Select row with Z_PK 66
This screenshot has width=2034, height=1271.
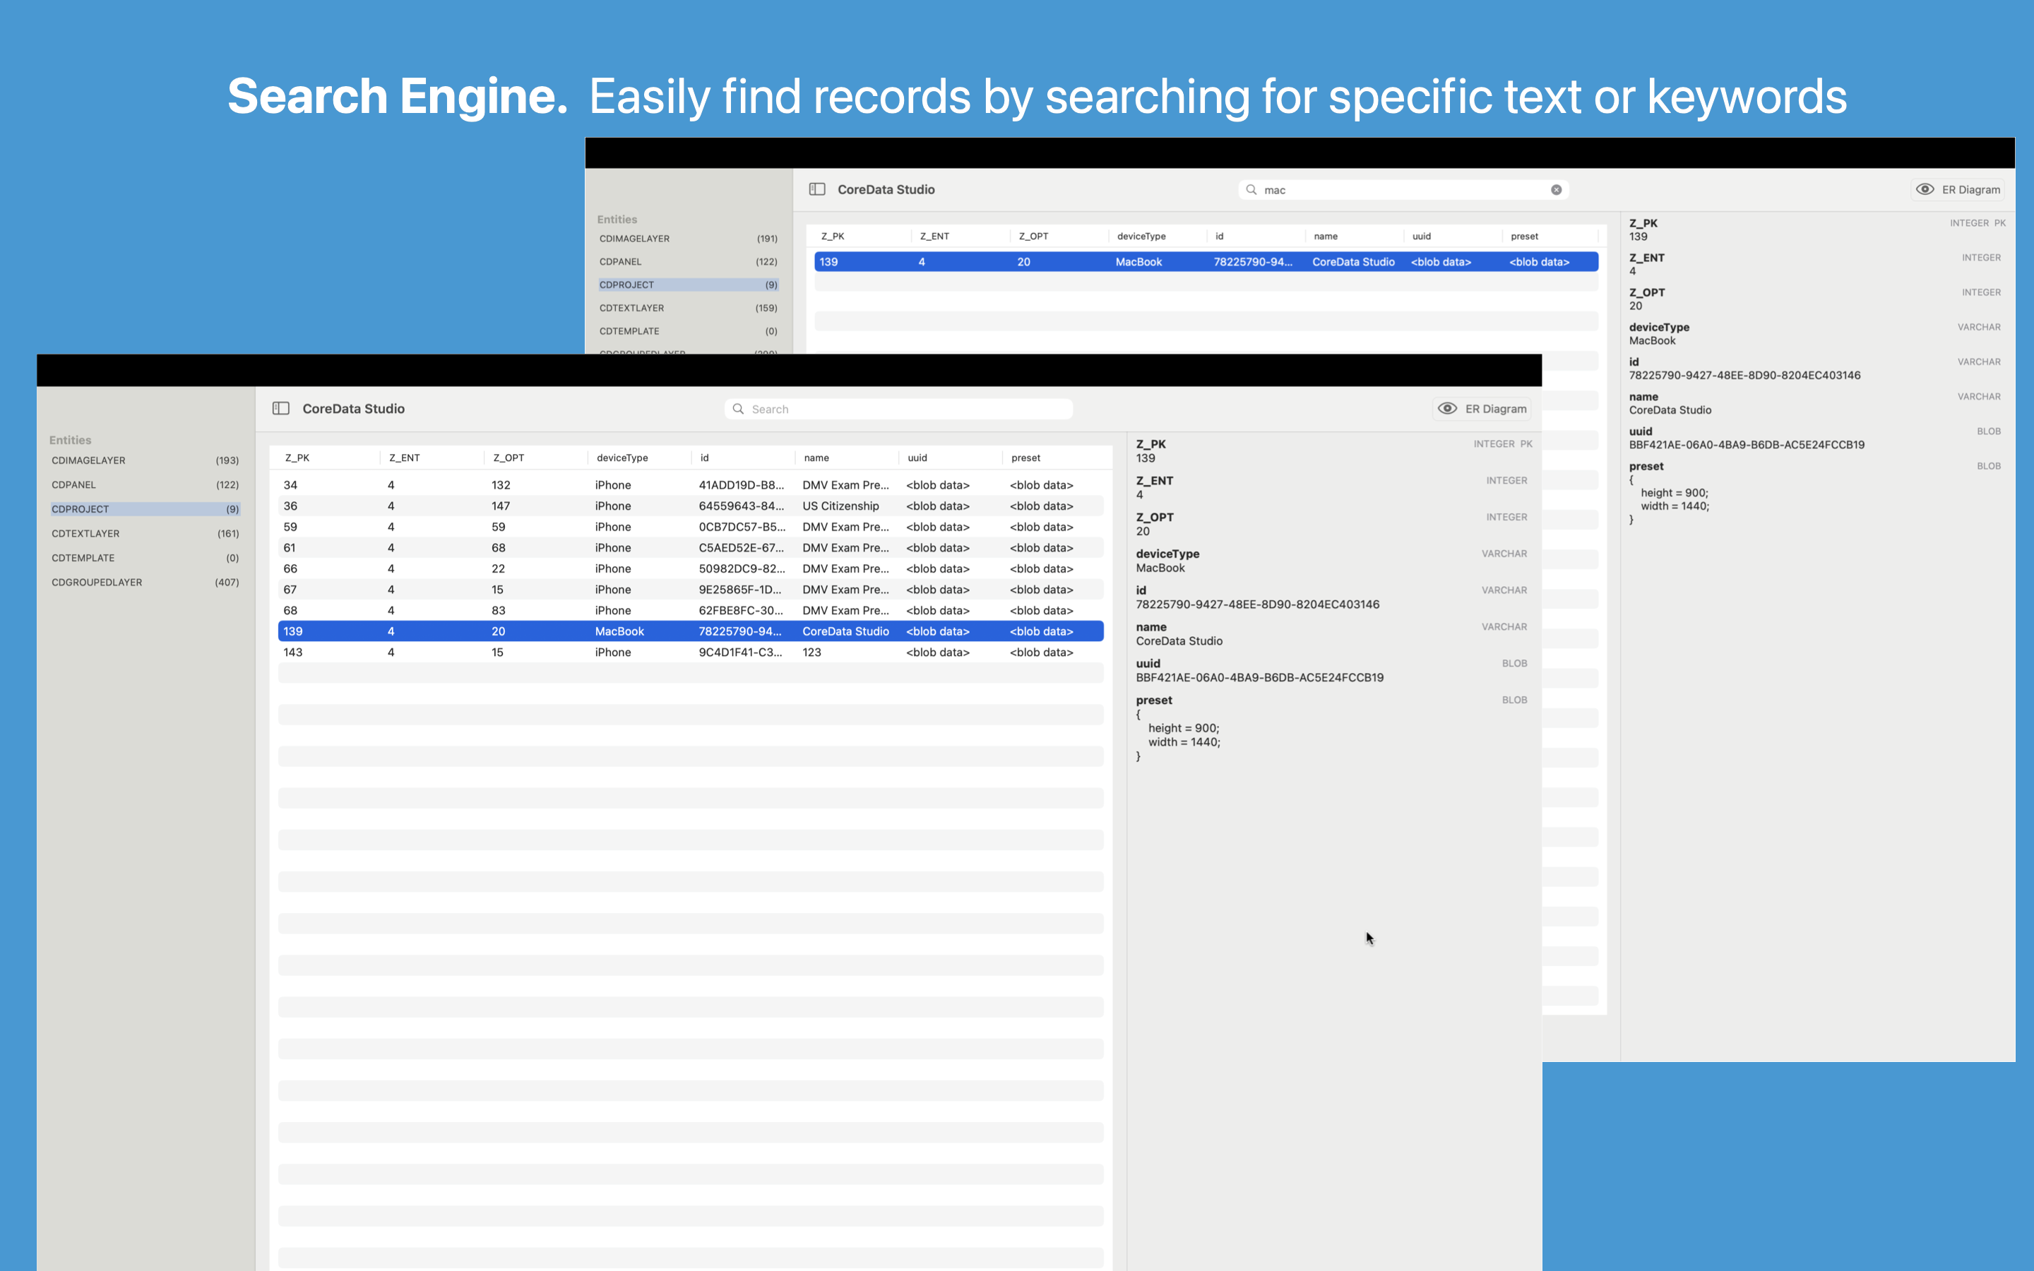click(690, 569)
